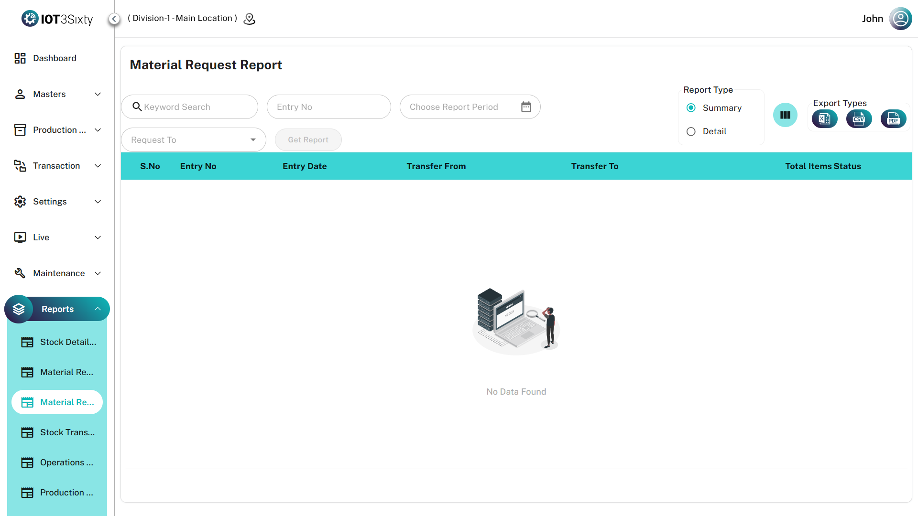Click the Get Report button
The width and height of the screenshot is (918, 516).
click(308, 140)
